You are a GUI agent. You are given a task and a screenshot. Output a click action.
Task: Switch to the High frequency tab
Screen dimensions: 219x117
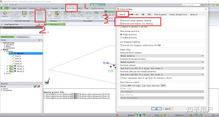160,15
